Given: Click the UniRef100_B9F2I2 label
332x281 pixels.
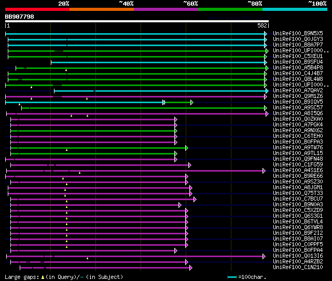Looking at the screenshot, I should [x=298, y=233].
